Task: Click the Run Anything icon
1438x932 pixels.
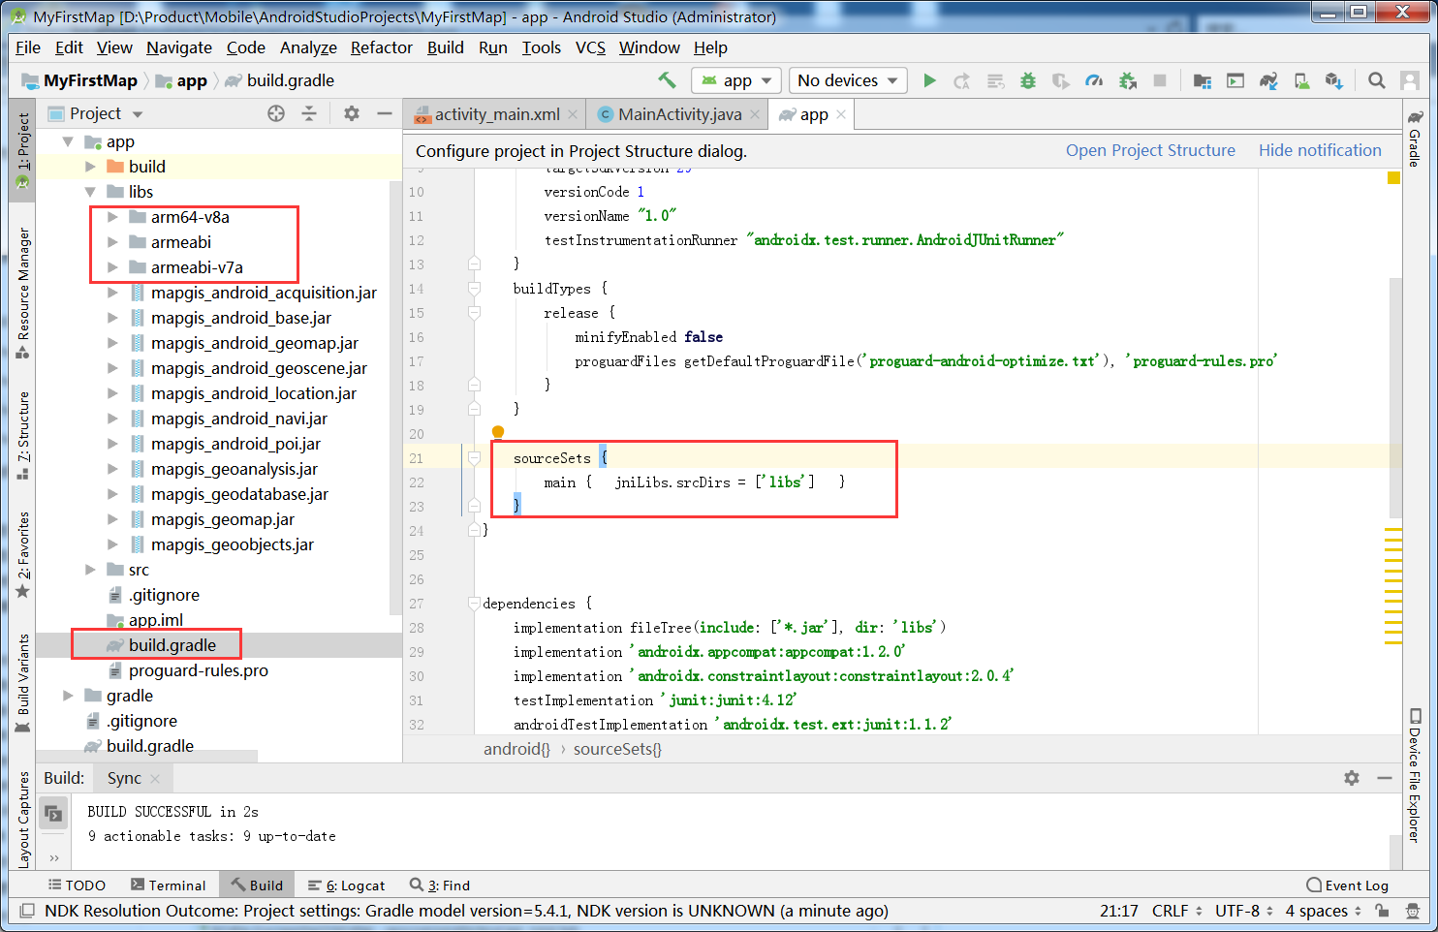Action: click(x=1235, y=80)
